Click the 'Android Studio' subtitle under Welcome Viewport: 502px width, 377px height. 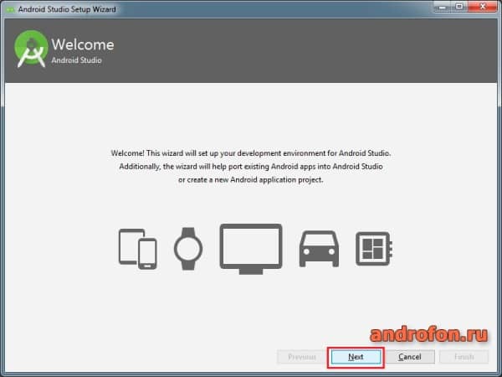(76, 60)
